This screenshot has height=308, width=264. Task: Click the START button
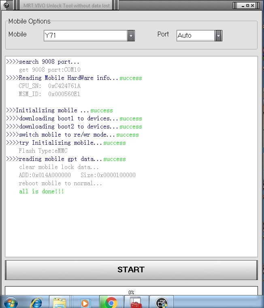tap(131, 270)
